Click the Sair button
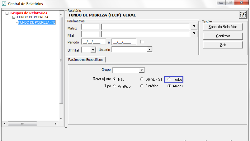This screenshot has width=250, height=141. [223, 45]
